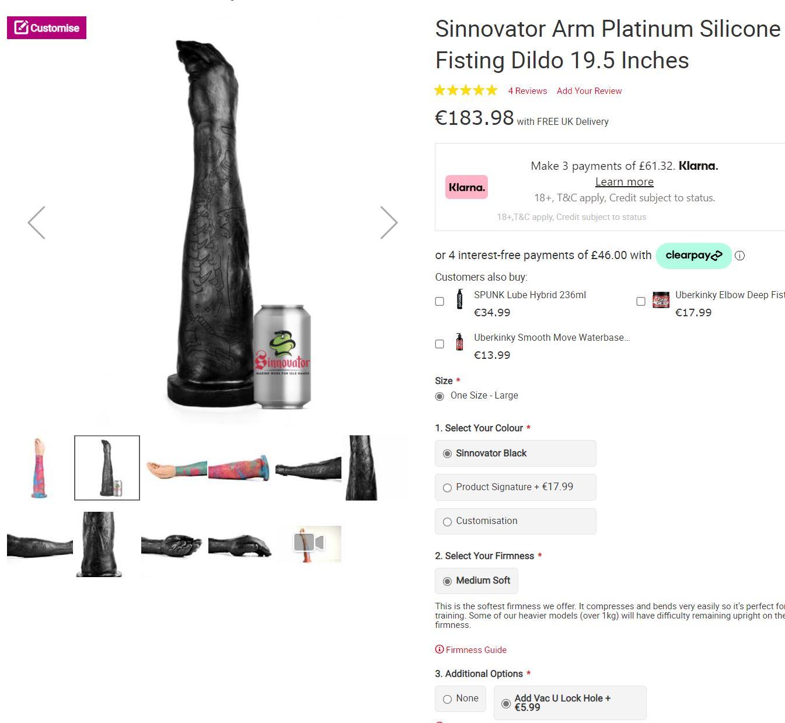Go to previous product image arrow
This screenshot has width=785, height=723.
[36, 222]
